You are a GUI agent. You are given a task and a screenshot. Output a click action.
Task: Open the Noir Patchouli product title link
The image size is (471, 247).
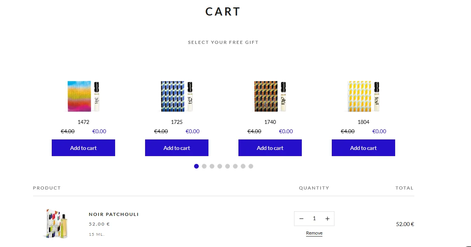coord(114,214)
